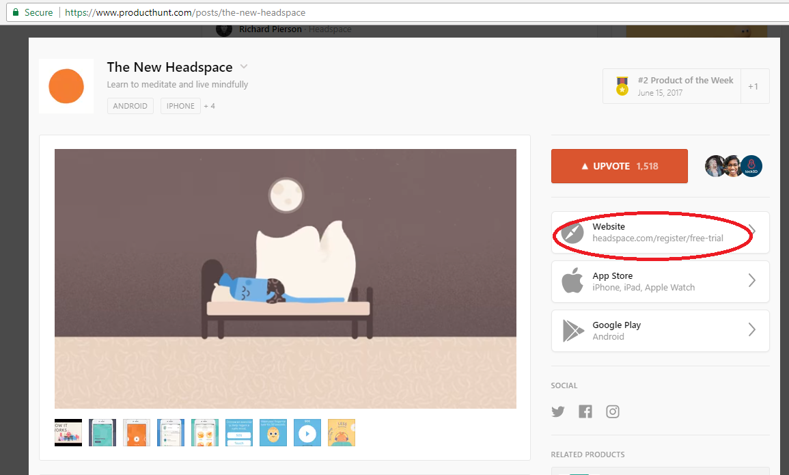Click the Richard Pierson name at the top
This screenshot has height=475, width=789.
(271, 29)
